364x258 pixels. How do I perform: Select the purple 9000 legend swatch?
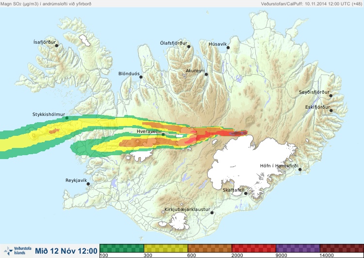[298, 248]
